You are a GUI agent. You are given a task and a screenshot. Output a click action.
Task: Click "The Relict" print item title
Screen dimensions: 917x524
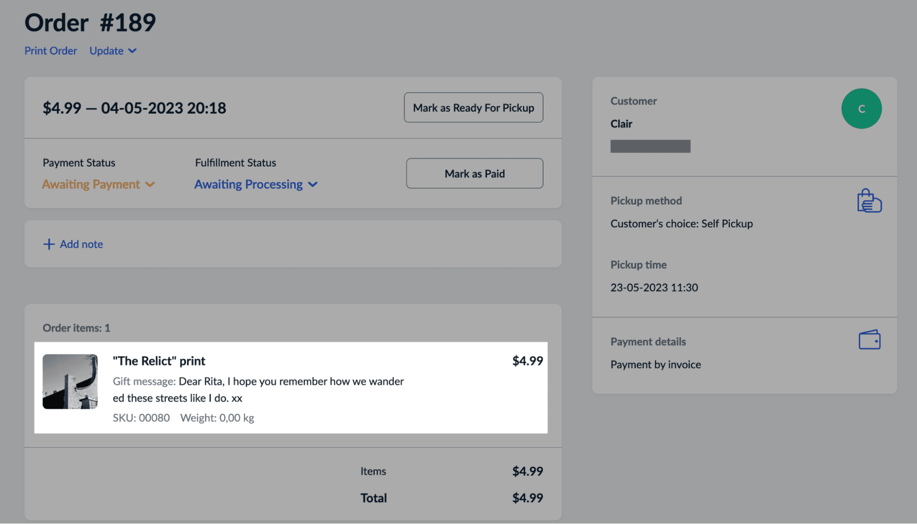pyautogui.click(x=159, y=361)
